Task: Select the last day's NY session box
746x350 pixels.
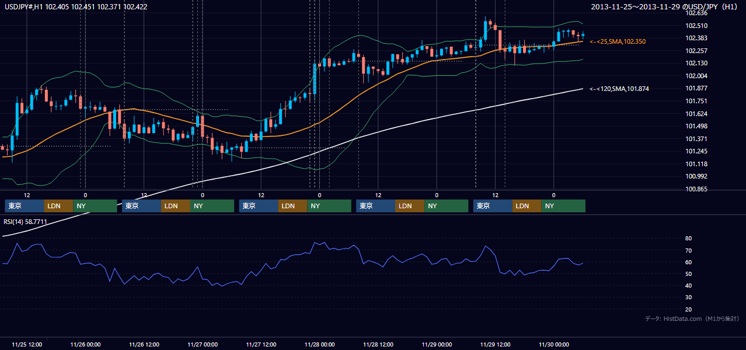Action: [x=563, y=206]
